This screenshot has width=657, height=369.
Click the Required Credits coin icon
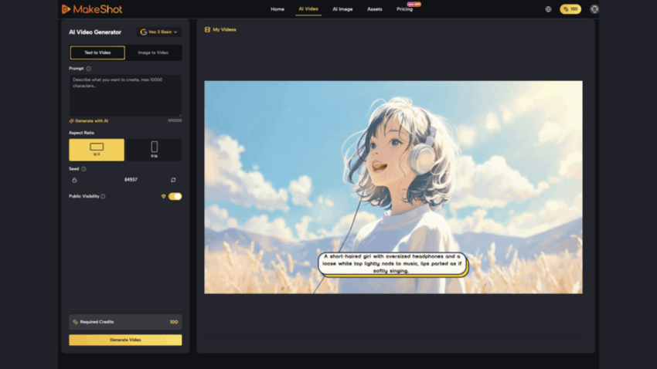(x=76, y=322)
